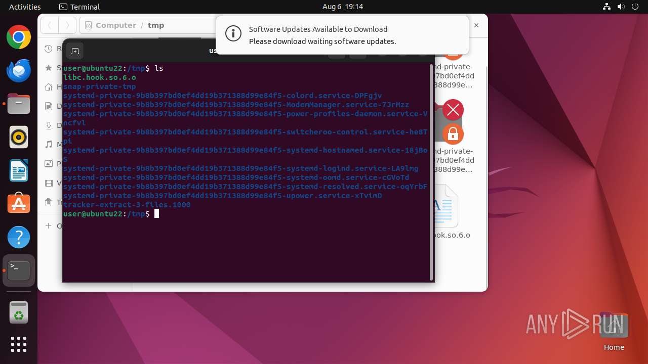
Task: Open Files from the dock
Action: 19,104
